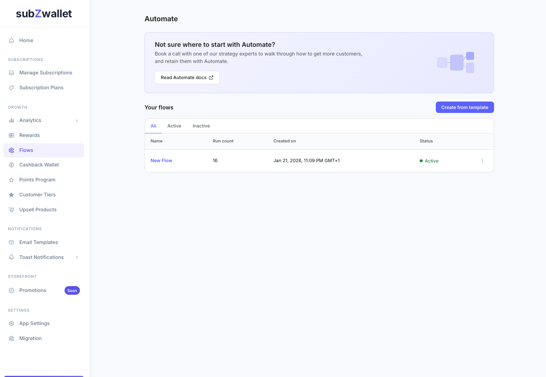Click the App Settings gear icon
The image size is (546, 377).
[x=11, y=323]
